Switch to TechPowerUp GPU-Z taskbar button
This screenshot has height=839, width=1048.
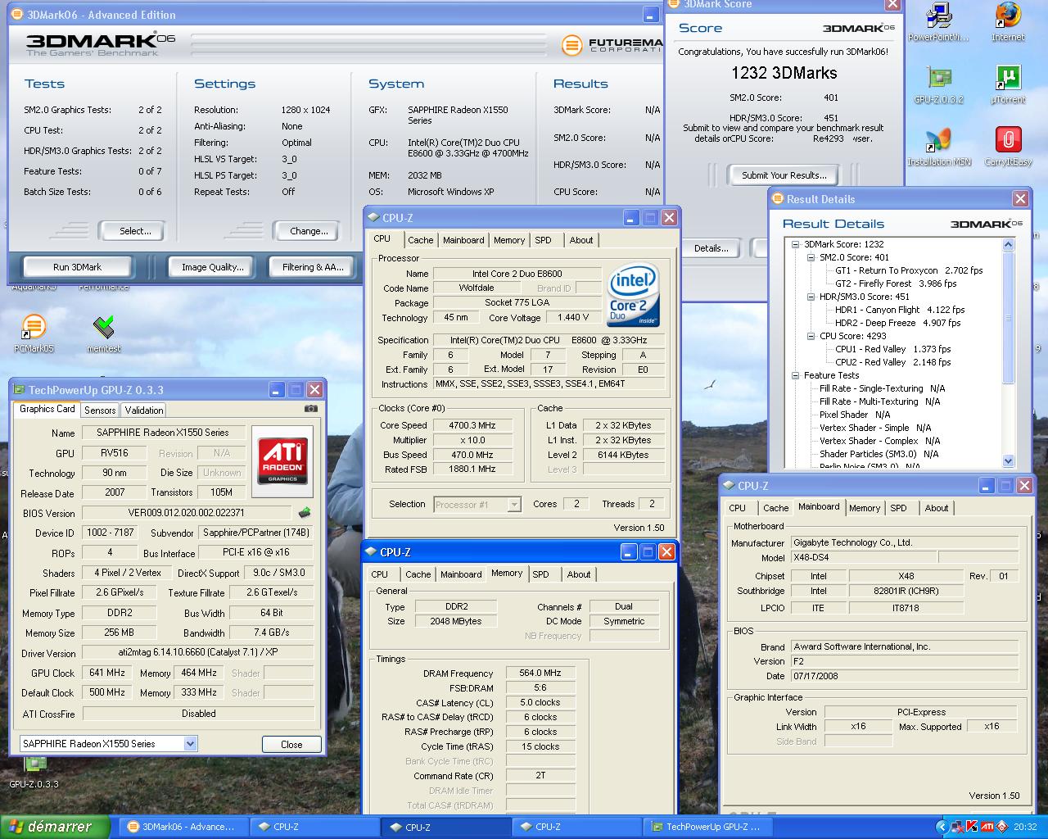[x=706, y=827]
